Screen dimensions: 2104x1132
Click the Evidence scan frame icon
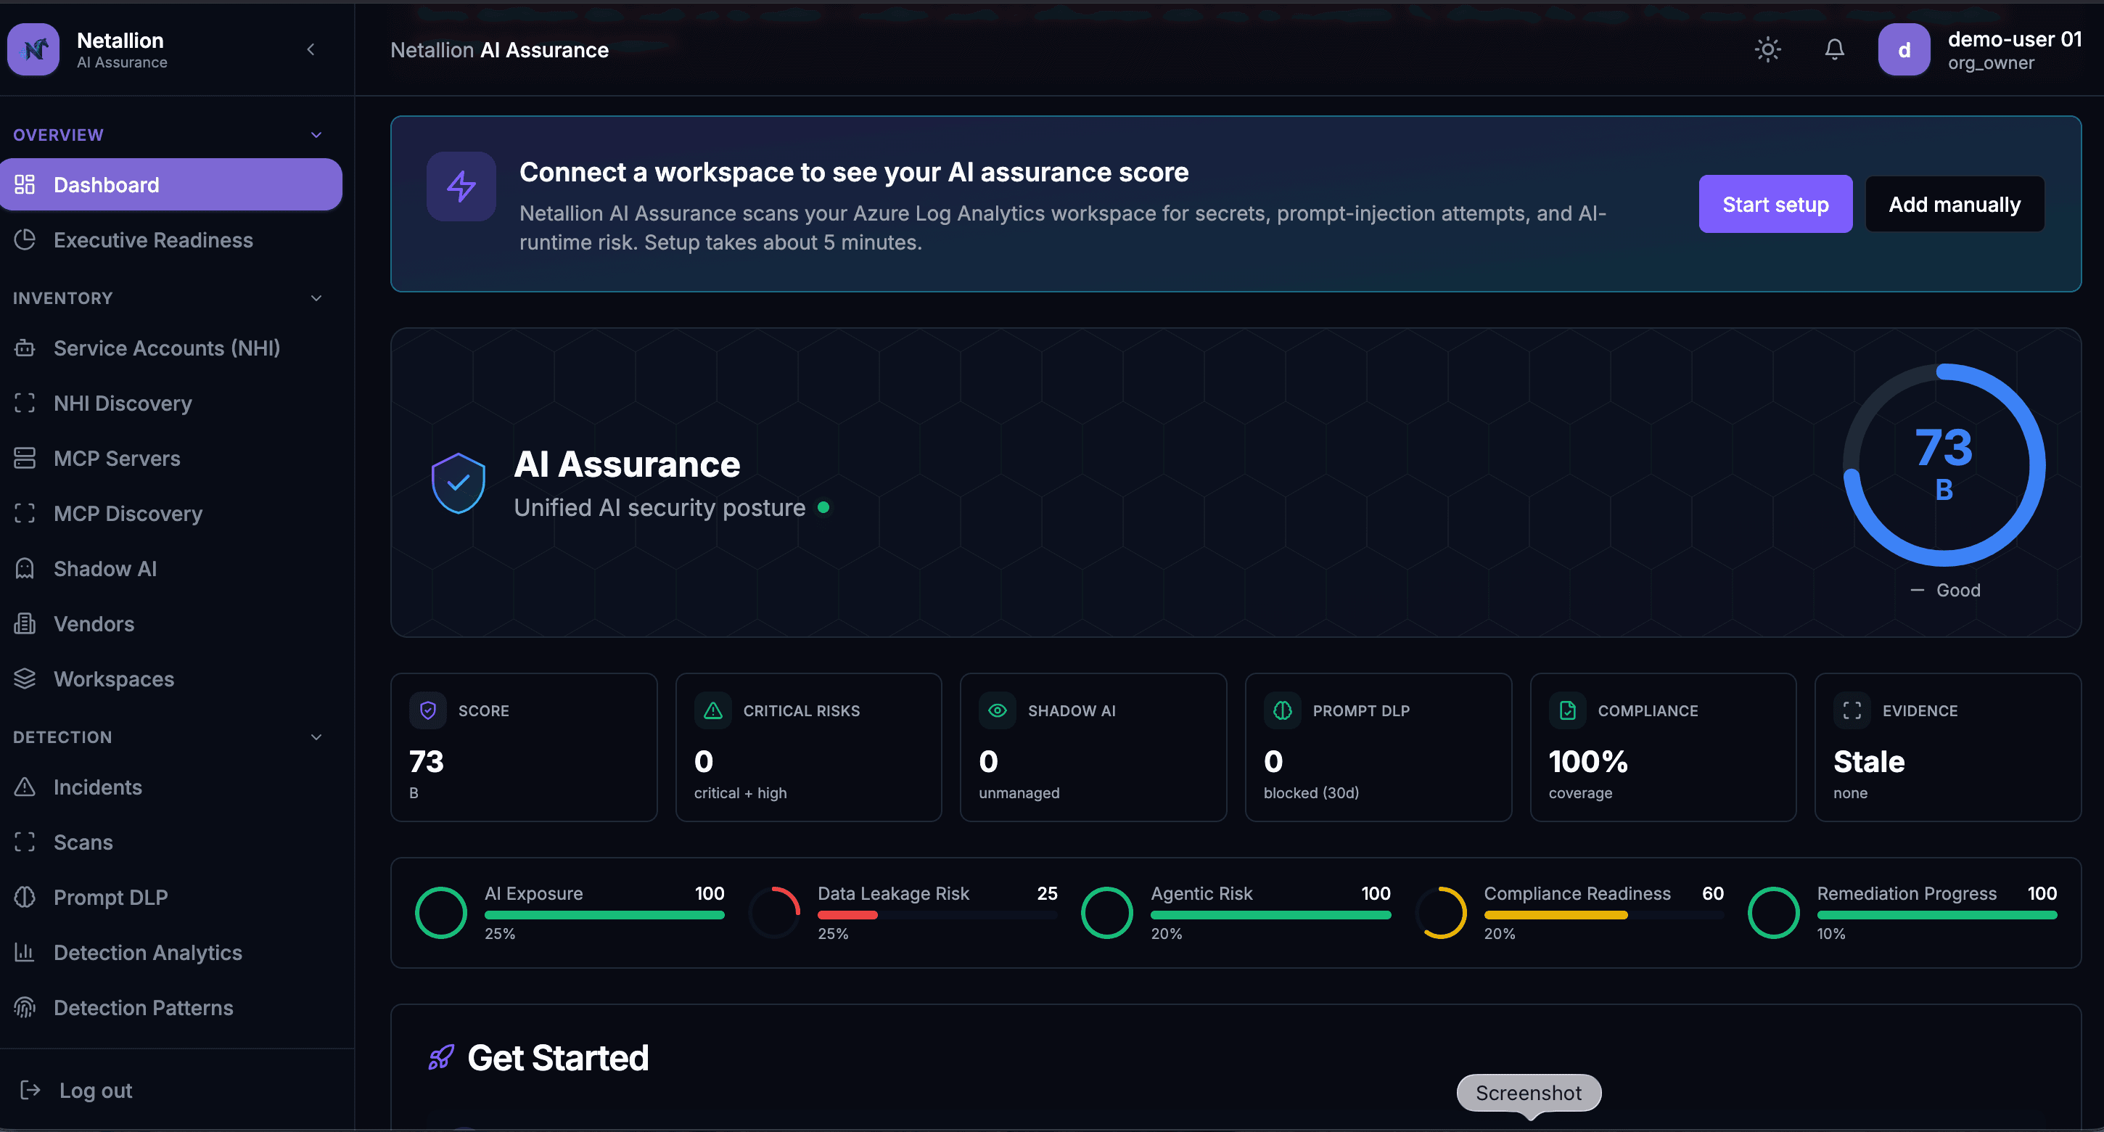pyautogui.click(x=1852, y=710)
